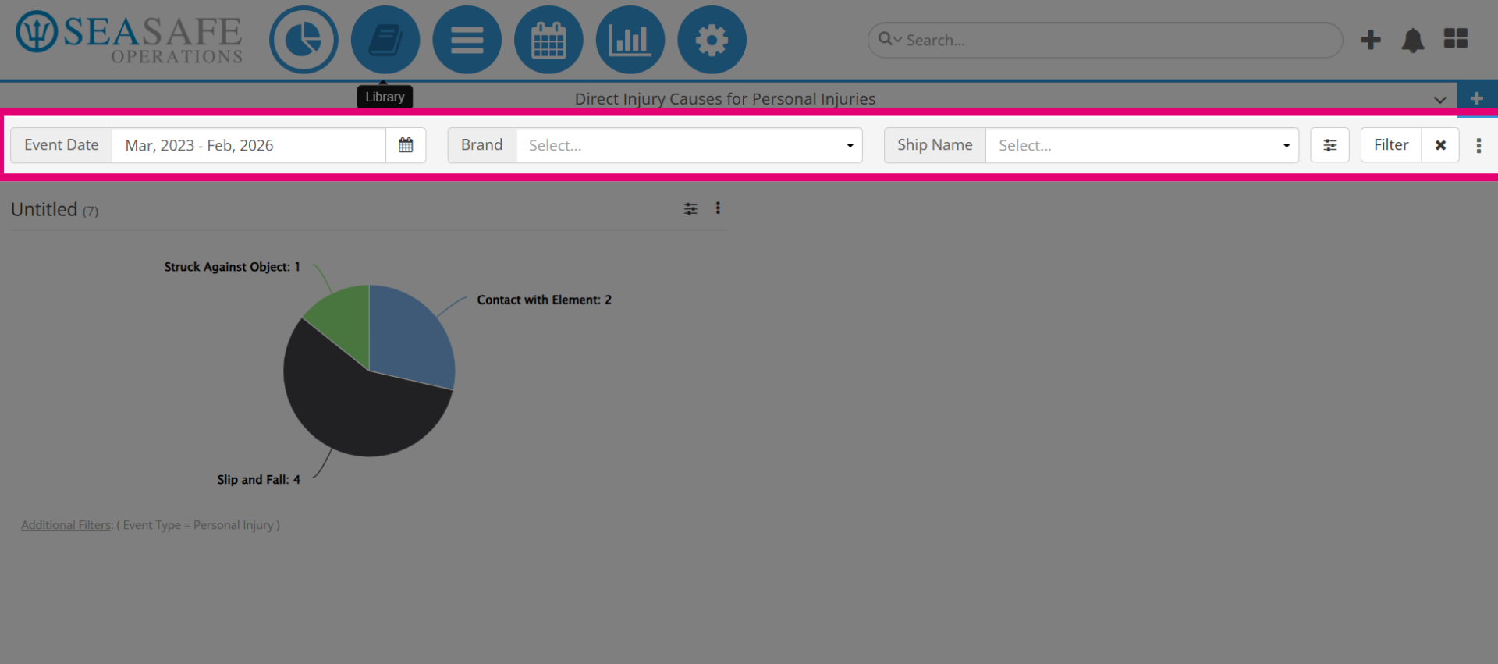Screen dimensions: 1498x664
Task: Open filter bar sliders options icon
Action: point(1330,145)
